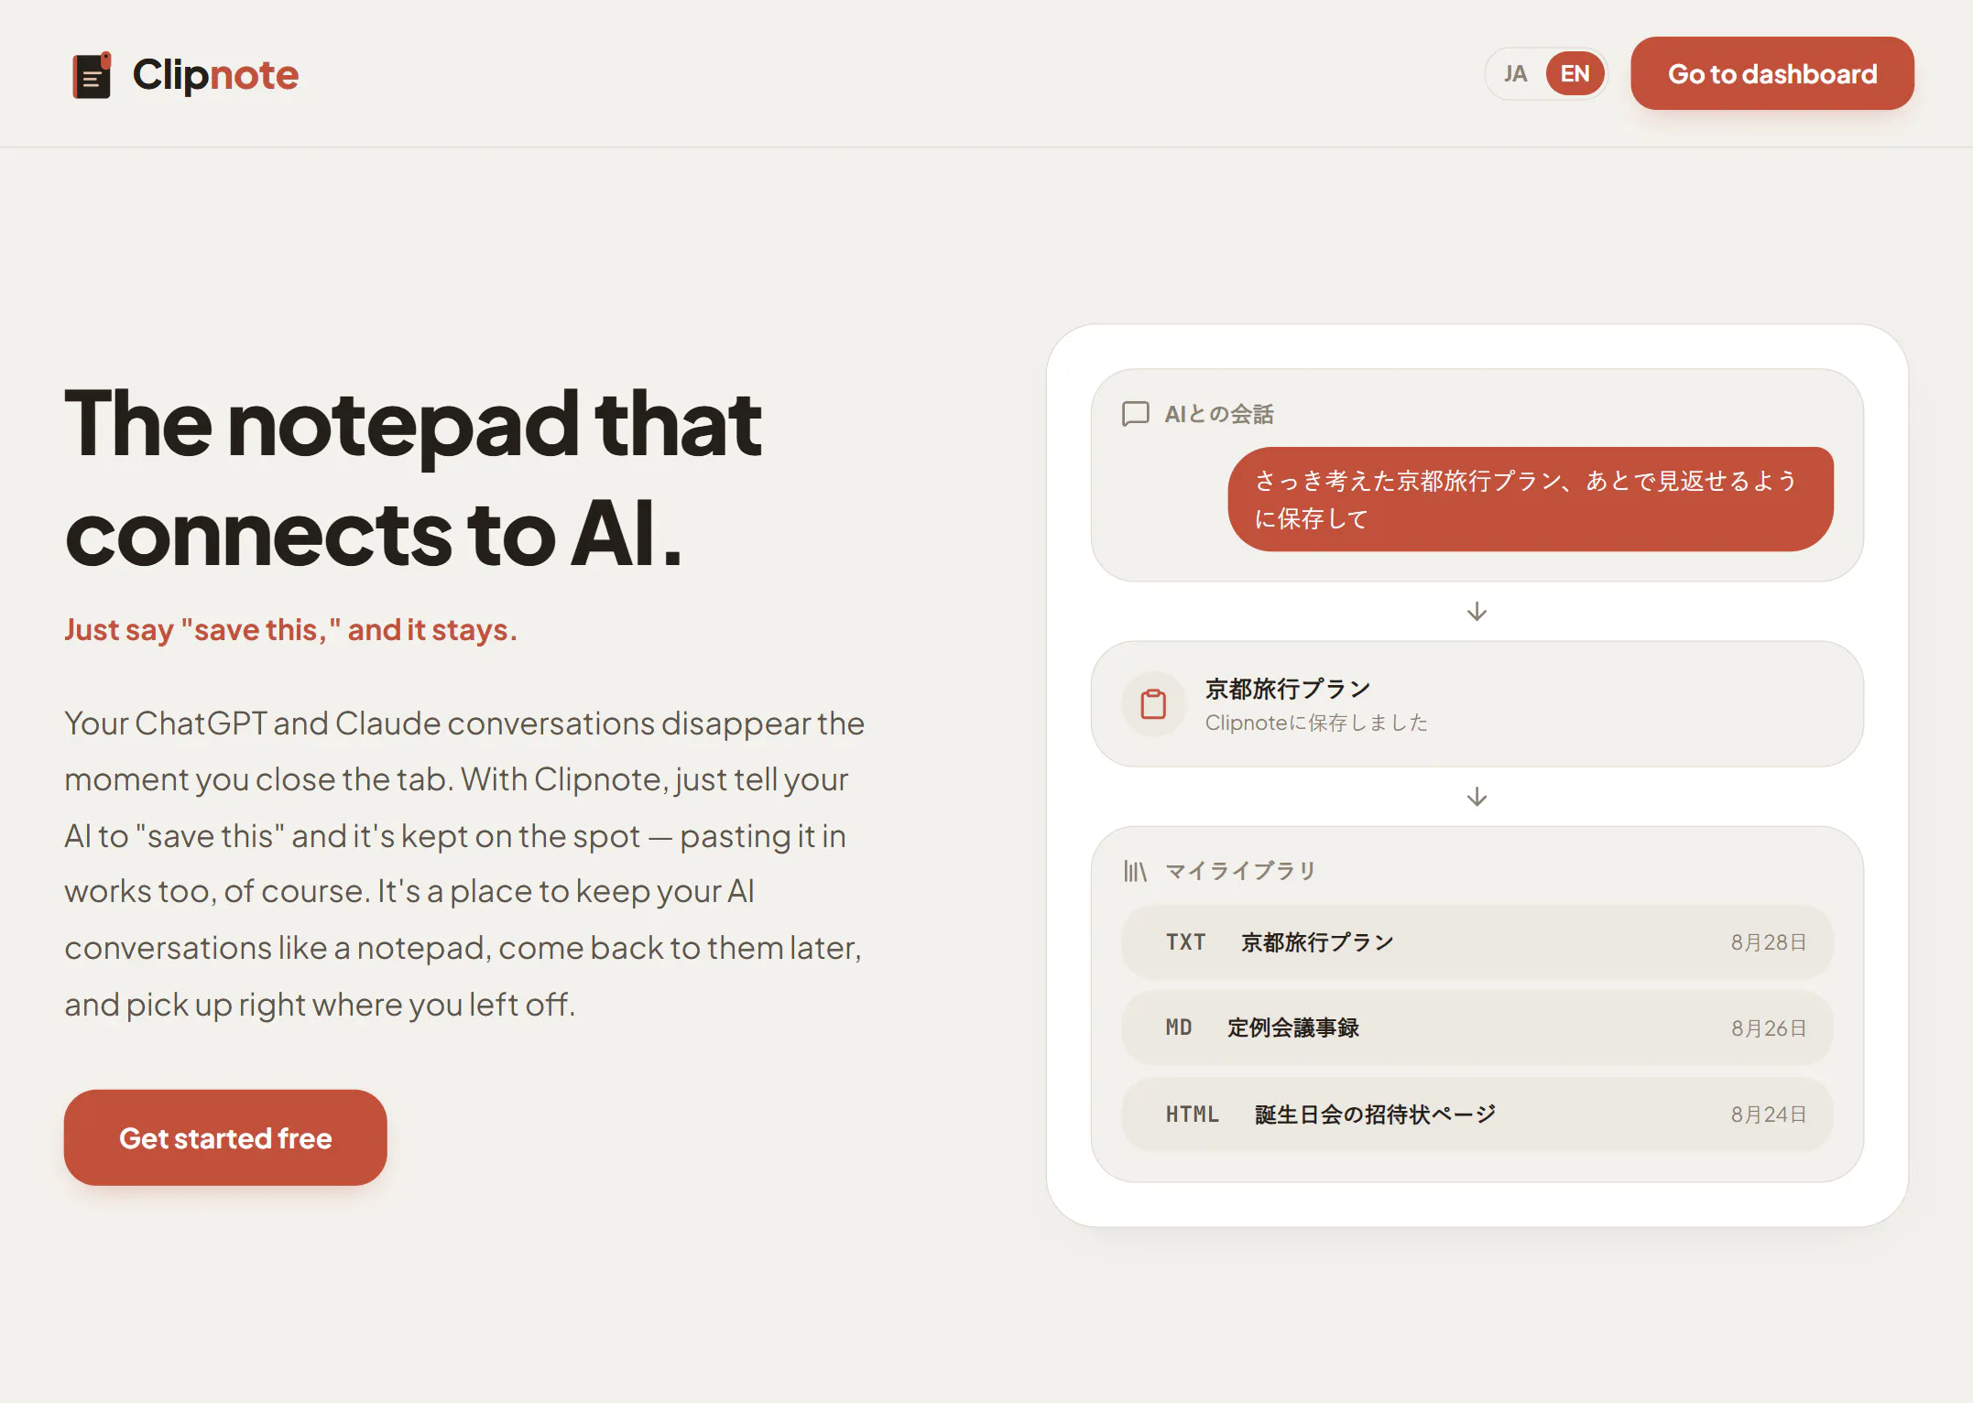Image resolution: width=1973 pixels, height=1403 pixels.
Task: Open the Go to dashboard button
Action: point(1771,74)
